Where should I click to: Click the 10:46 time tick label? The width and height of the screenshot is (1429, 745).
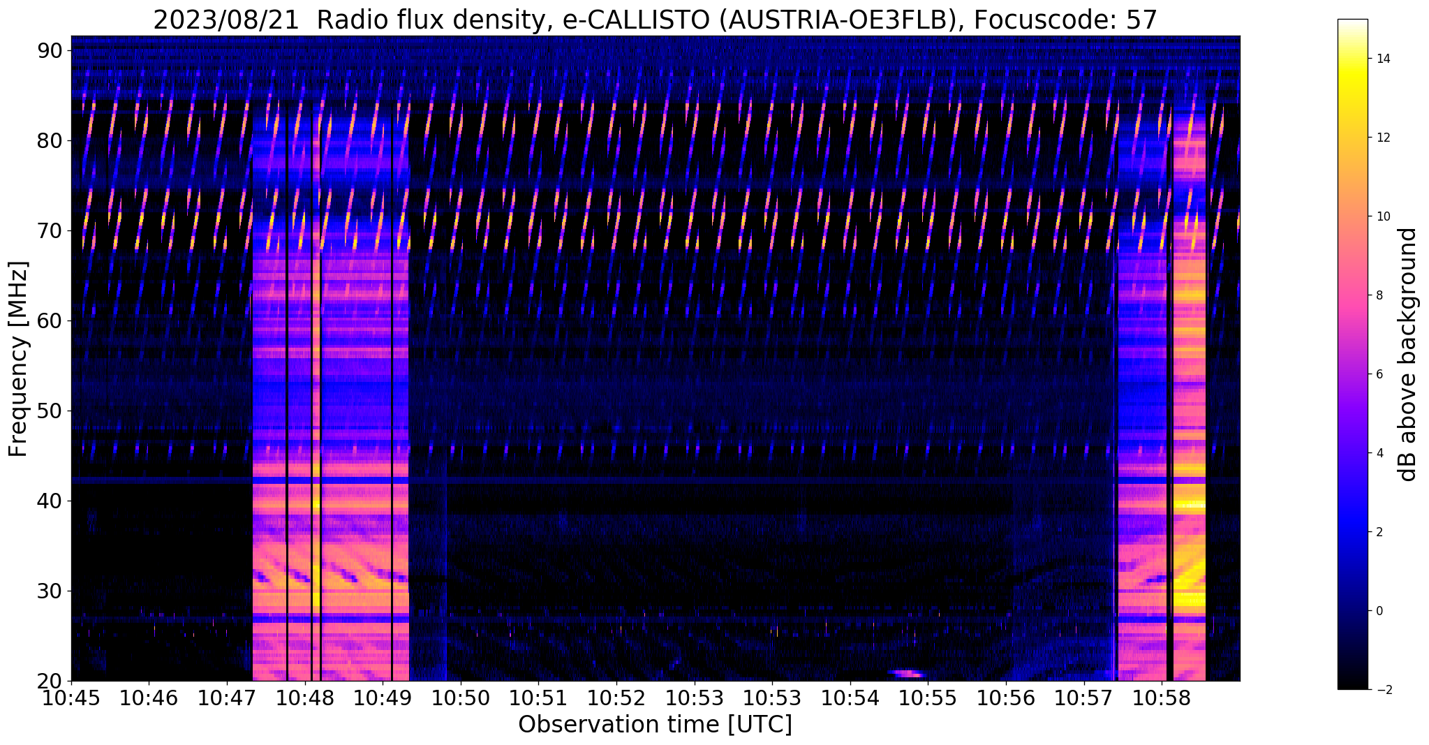(x=149, y=697)
